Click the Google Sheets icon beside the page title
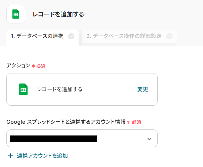The height and width of the screenshot is (167, 203). 16,14
